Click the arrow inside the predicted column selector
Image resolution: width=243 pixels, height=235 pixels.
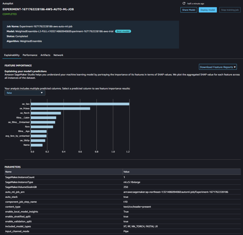click(42, 93)
